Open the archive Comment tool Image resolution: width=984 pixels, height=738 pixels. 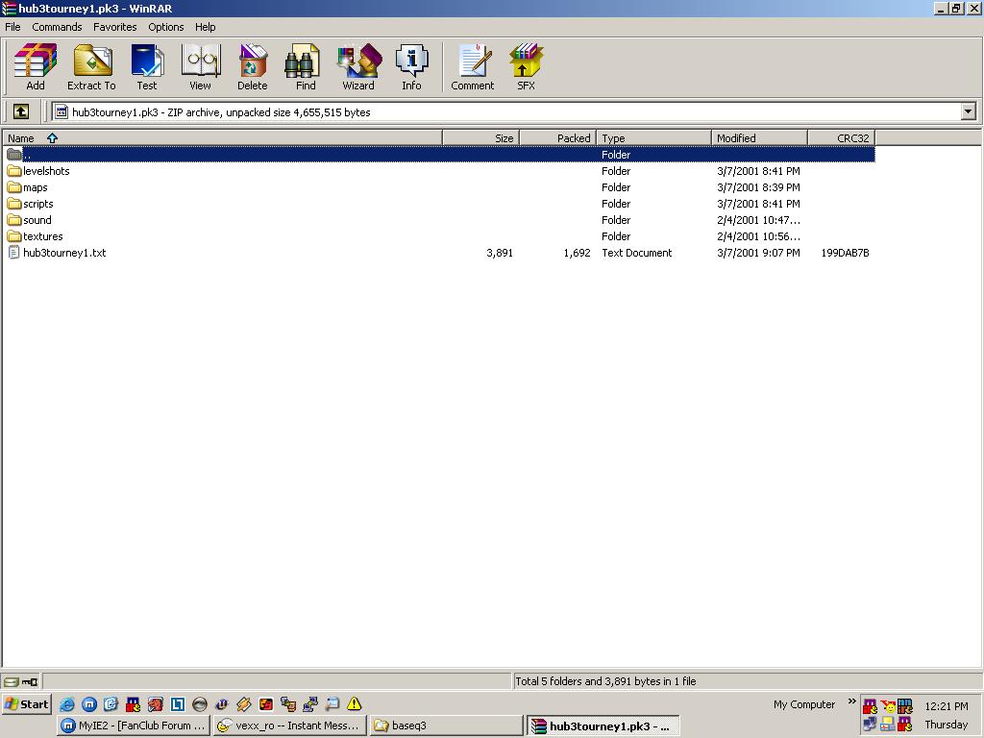click(473, 66)
